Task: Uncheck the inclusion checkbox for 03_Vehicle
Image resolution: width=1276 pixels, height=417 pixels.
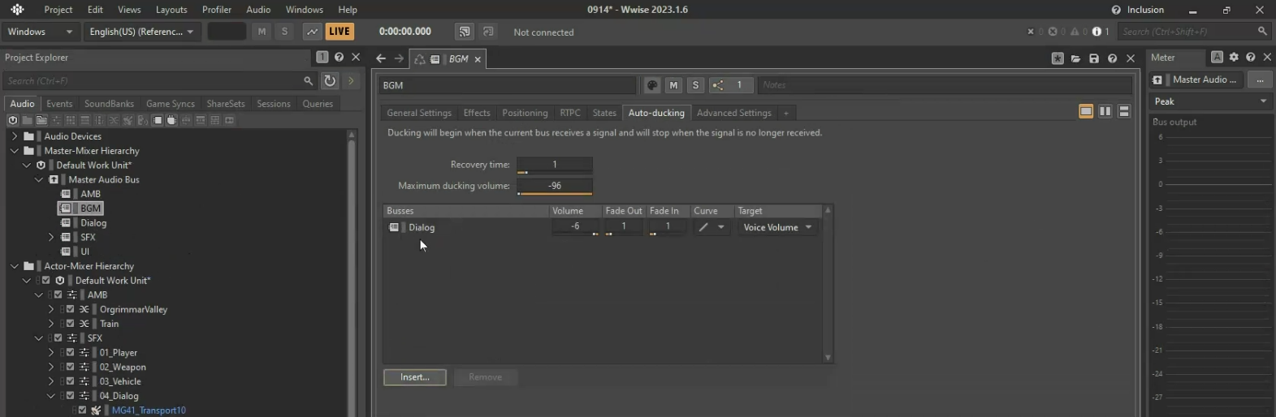Action: [70, 381]
